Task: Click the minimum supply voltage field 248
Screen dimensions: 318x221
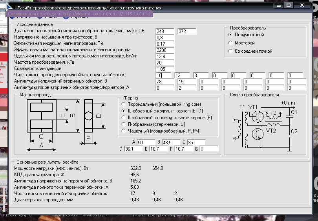Action: click(x=164, y=31)
